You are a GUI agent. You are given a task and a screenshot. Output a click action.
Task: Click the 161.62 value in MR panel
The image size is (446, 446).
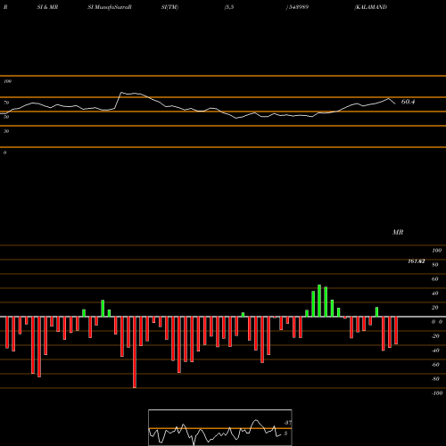pyautogui.click(x=417, y=261)
